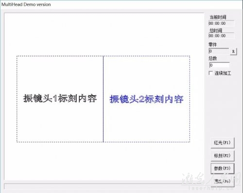Screen dimensions: 243x193
Task: Click the 零件 part count field
Action: pyautogui.click(x=219, y=51)
